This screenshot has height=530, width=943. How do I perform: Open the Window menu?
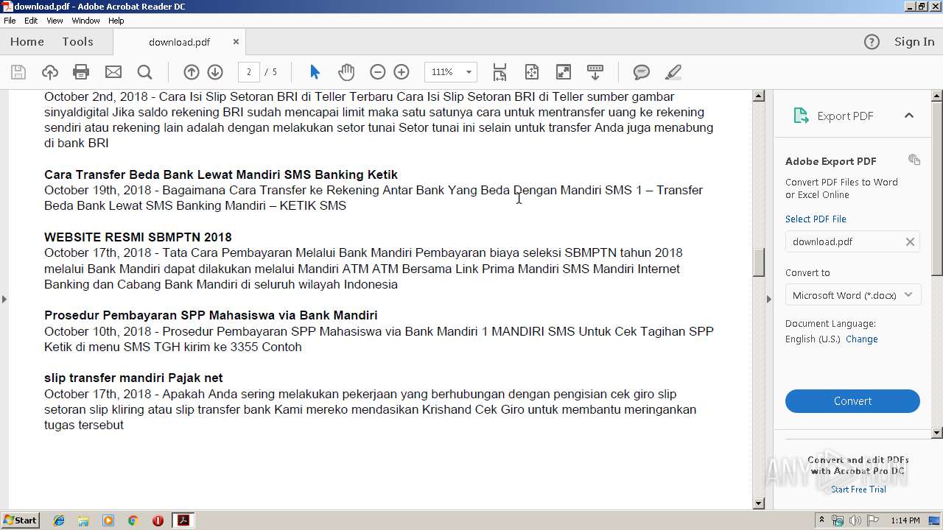click(85, 21)
